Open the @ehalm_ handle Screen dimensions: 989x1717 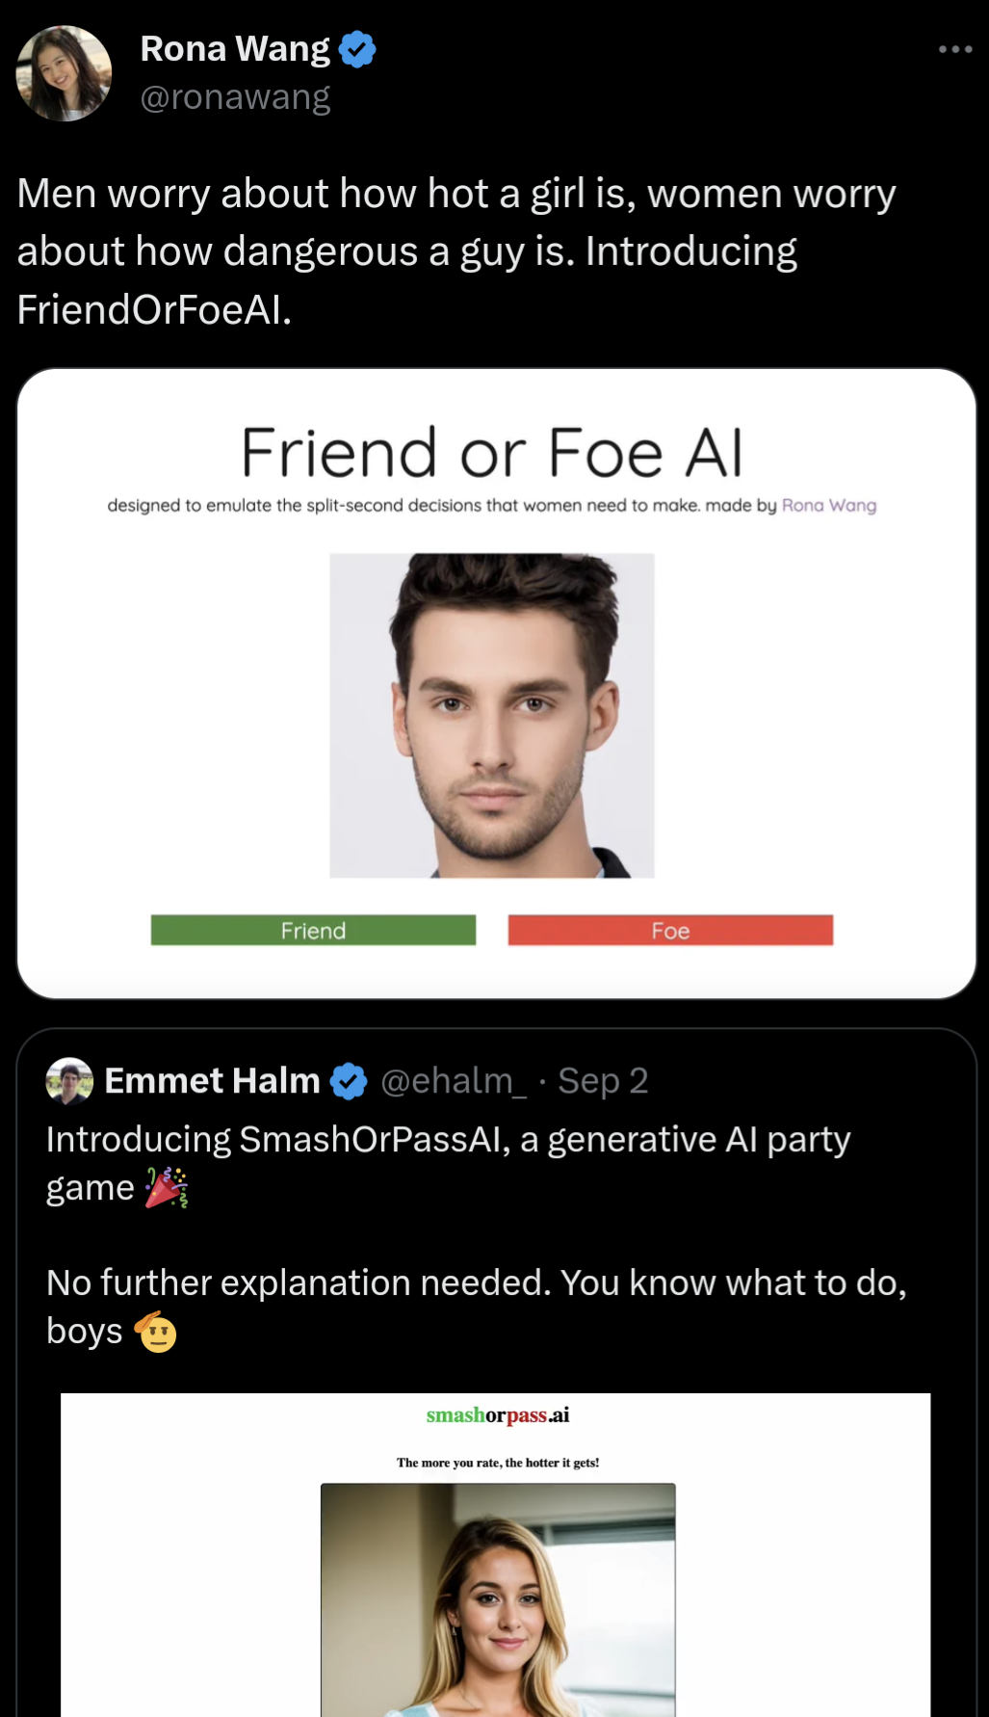(454, 1081)
